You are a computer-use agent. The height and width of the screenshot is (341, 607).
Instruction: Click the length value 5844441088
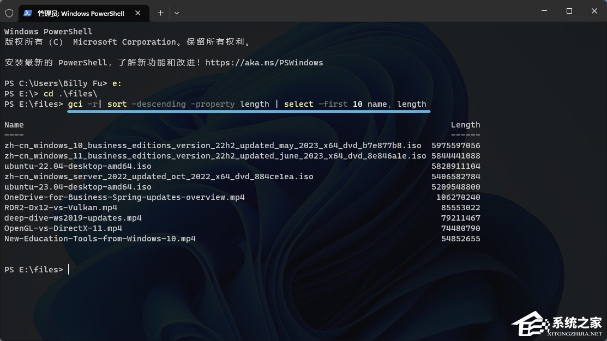pos(455,156)
